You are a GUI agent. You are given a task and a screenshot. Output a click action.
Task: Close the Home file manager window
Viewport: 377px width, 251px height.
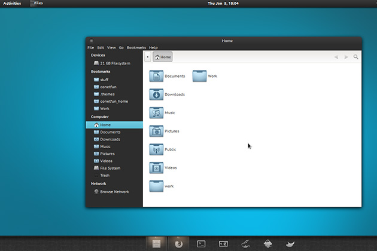coord(92,41)
